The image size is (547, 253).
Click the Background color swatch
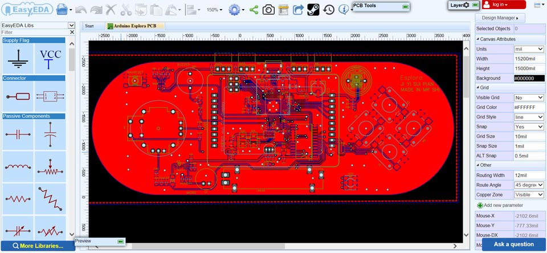(529, 78)
